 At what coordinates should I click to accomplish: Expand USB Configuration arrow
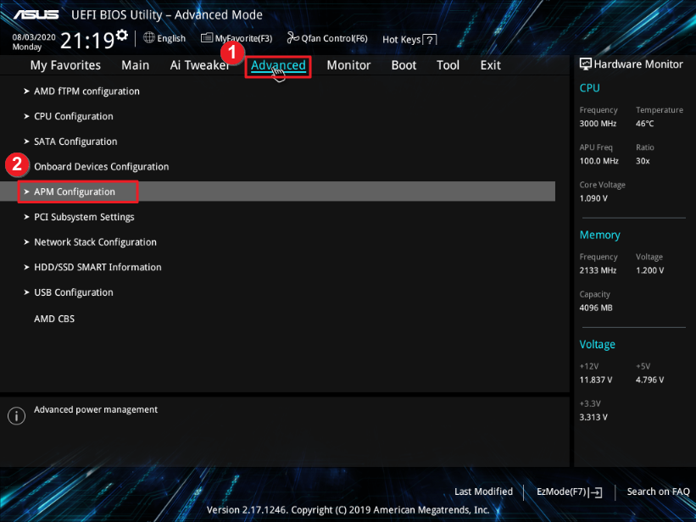click(26, 292)
